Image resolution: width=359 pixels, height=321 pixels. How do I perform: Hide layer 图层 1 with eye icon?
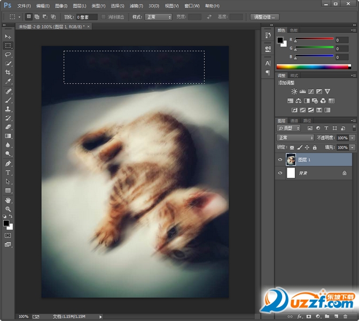click(x=280, y=159)
